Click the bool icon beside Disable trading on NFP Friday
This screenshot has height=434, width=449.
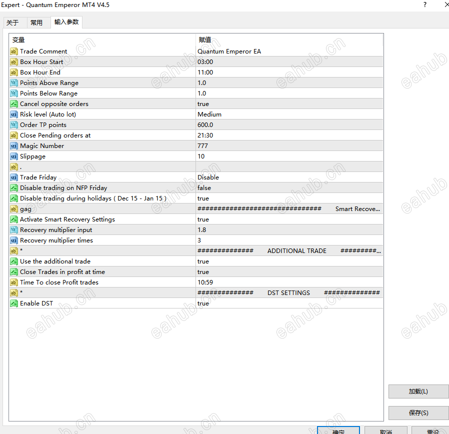(x=13, y=188)
